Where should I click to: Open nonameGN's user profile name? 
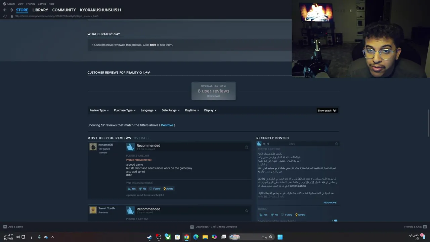pyautogui.click(x=105, y=145)
